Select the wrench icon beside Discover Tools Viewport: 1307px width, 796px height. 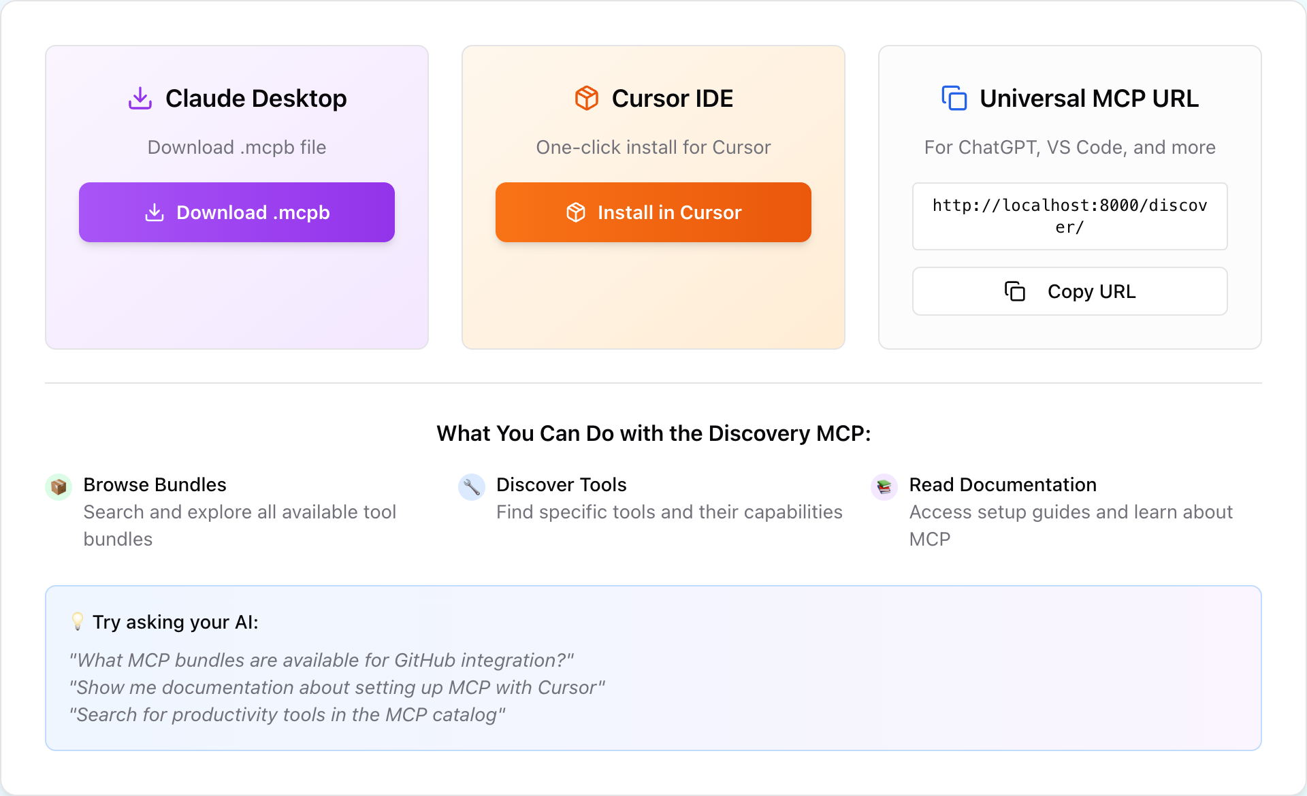click(471, 486)
